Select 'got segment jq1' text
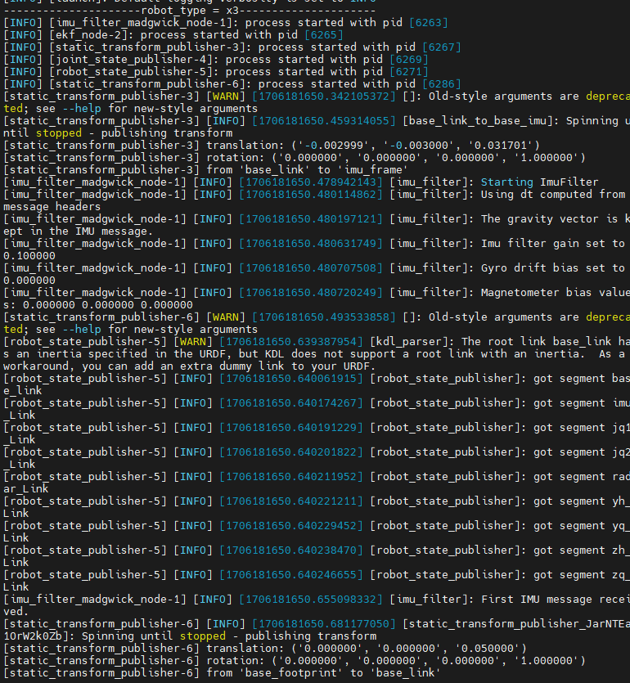The height and width of the screenshot is (683, 630). (x=582, y=427)
